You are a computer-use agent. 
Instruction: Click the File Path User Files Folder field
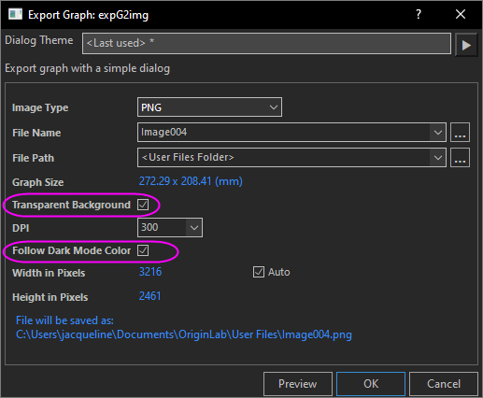tap(284, 158)
